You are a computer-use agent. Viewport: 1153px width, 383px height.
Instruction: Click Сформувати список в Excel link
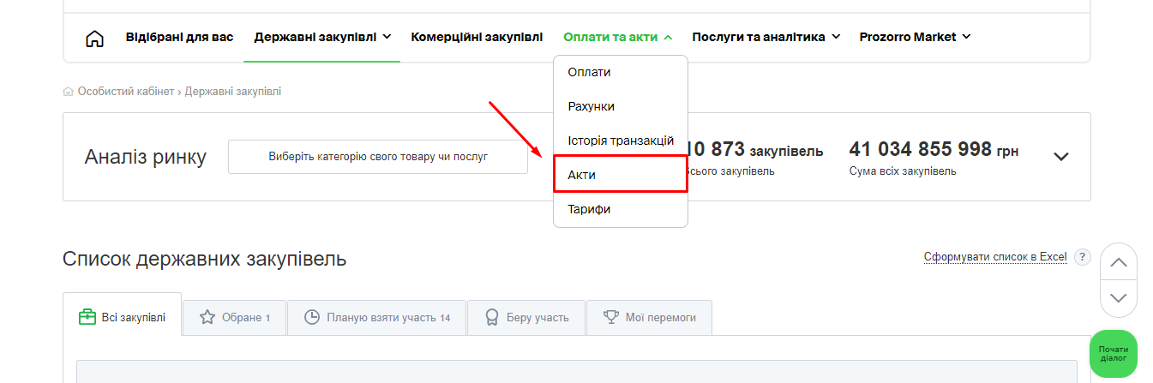click(x=994, y=257)
